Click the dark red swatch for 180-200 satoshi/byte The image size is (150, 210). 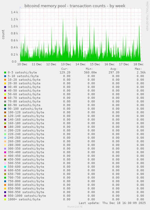pos(5,127)
